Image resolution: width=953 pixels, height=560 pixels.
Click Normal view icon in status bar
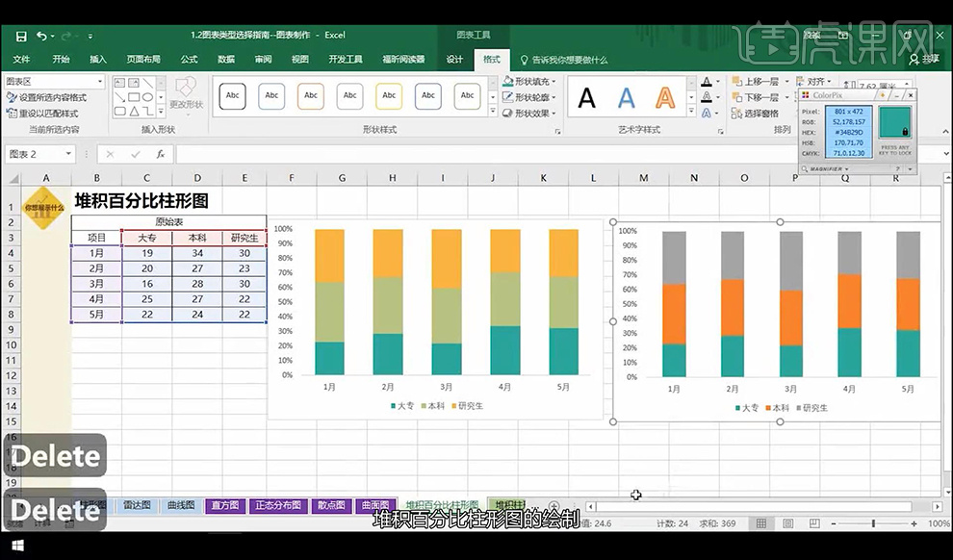click(760, 523)
